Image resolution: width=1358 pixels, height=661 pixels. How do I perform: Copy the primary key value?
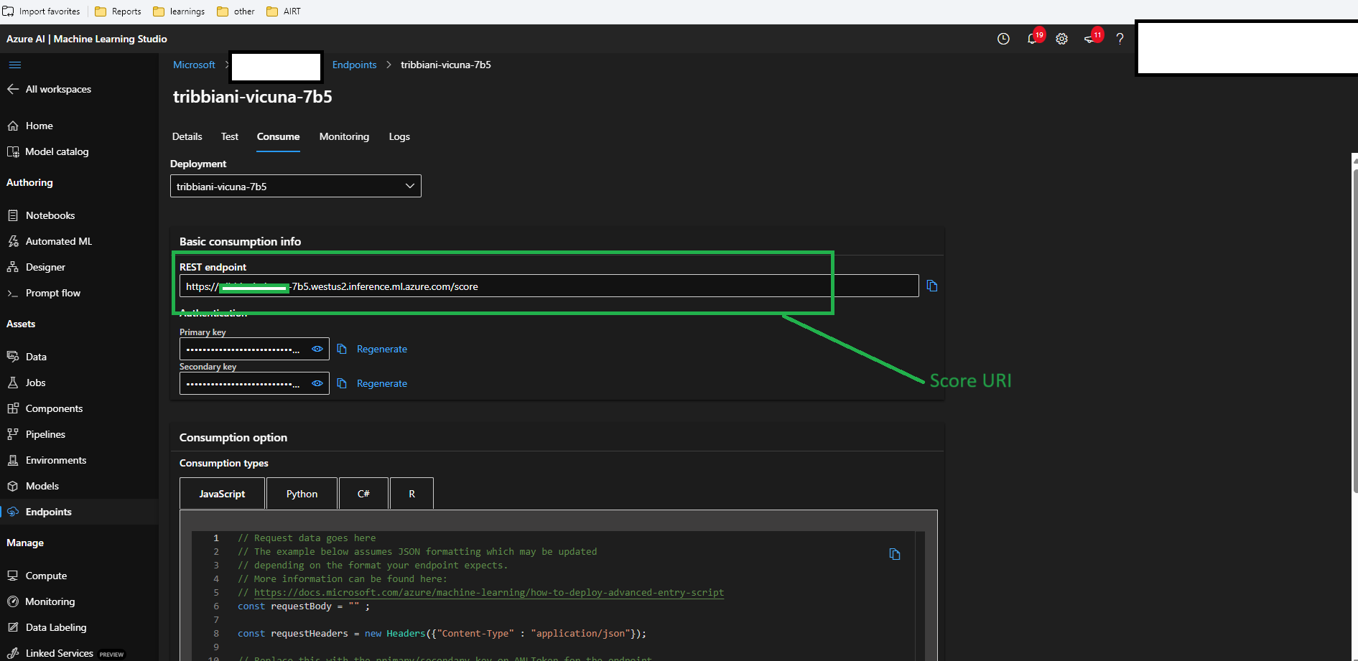(342, 349)
